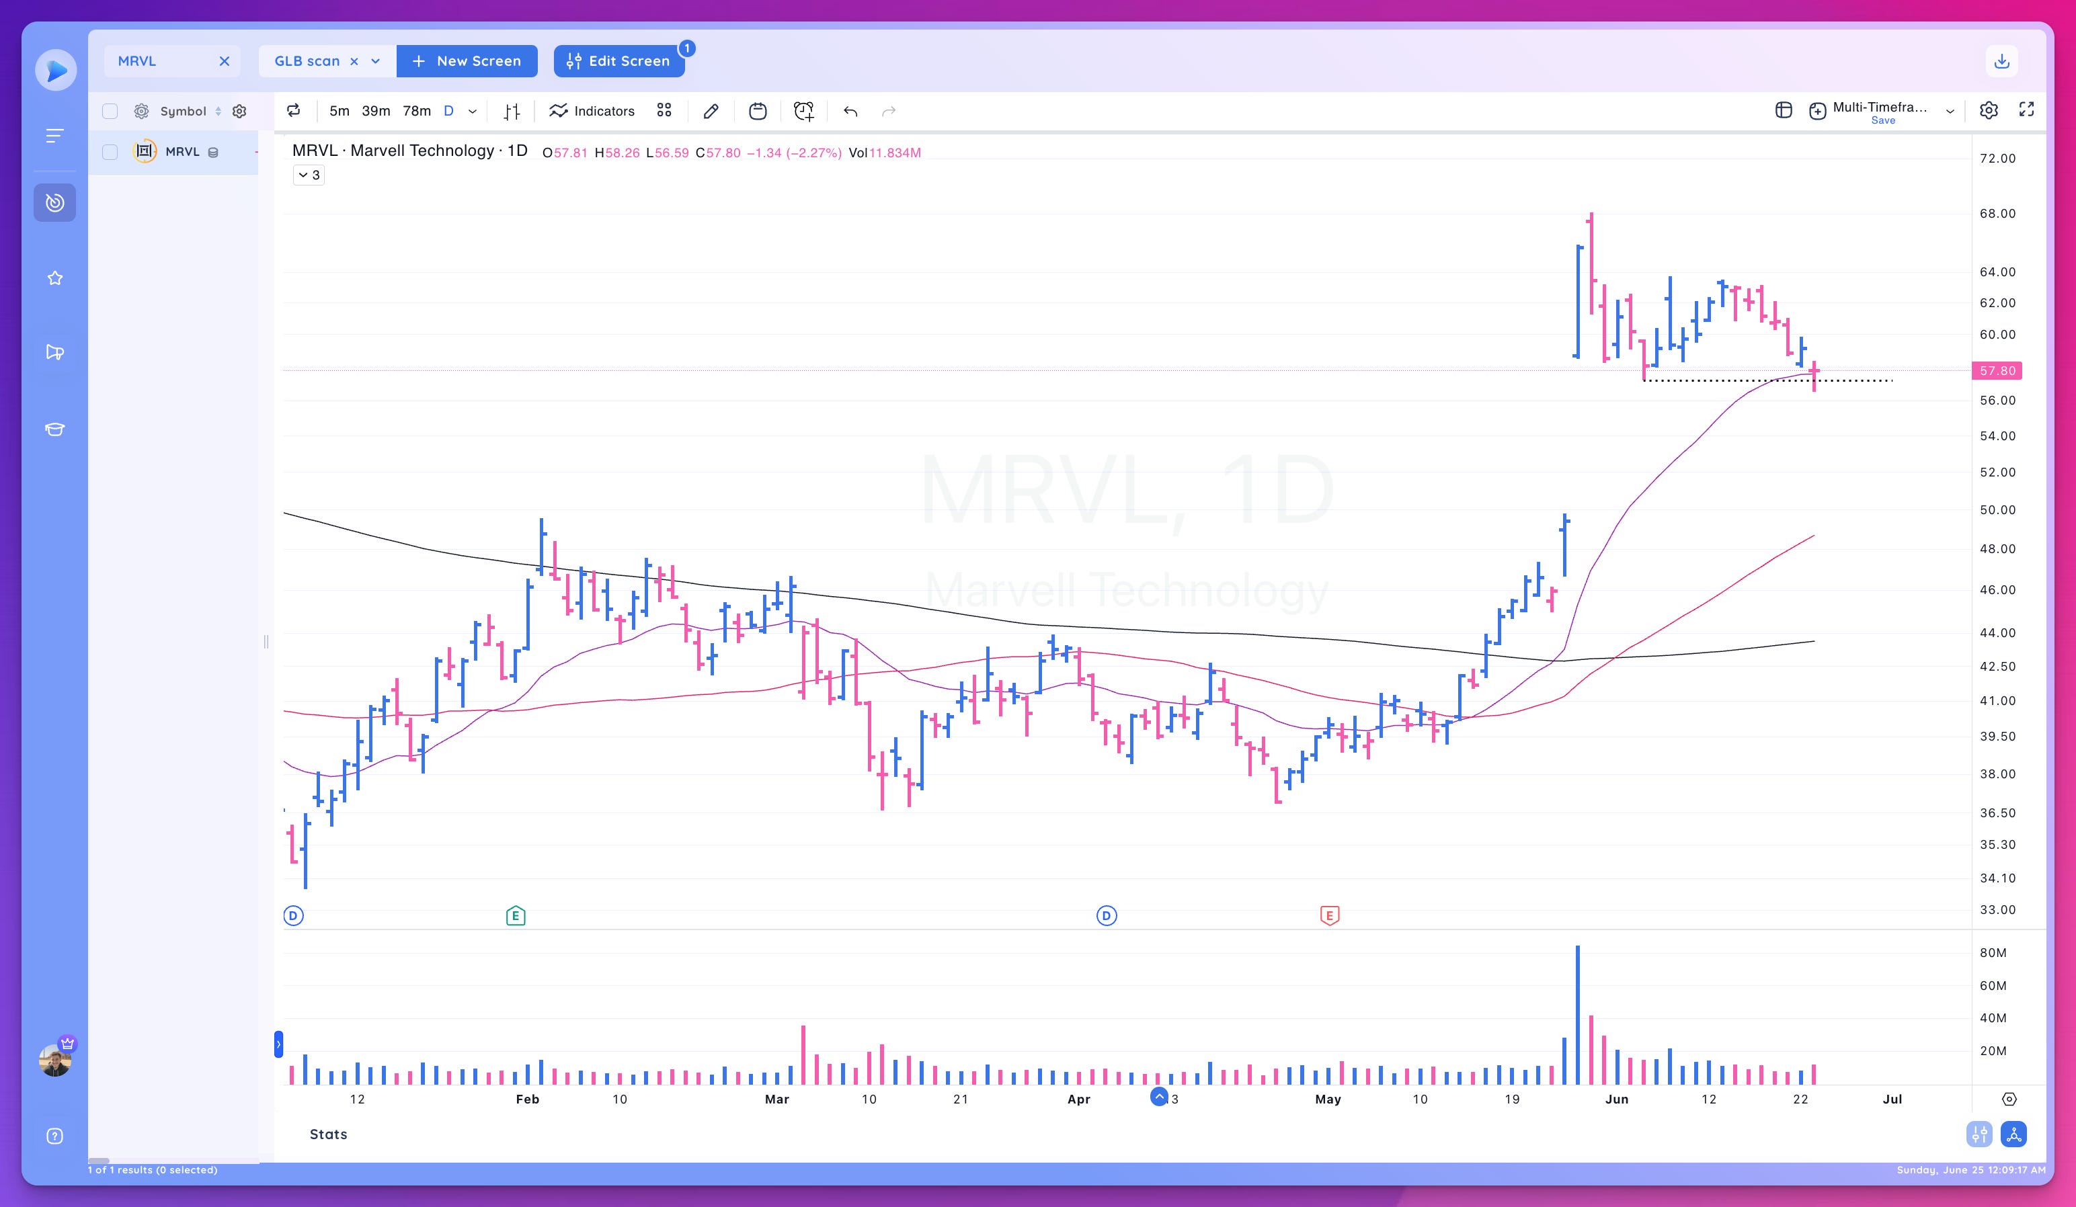
Task: Expand the Multi-Timeframe layout dropdown
Action: pos(1950,111)
